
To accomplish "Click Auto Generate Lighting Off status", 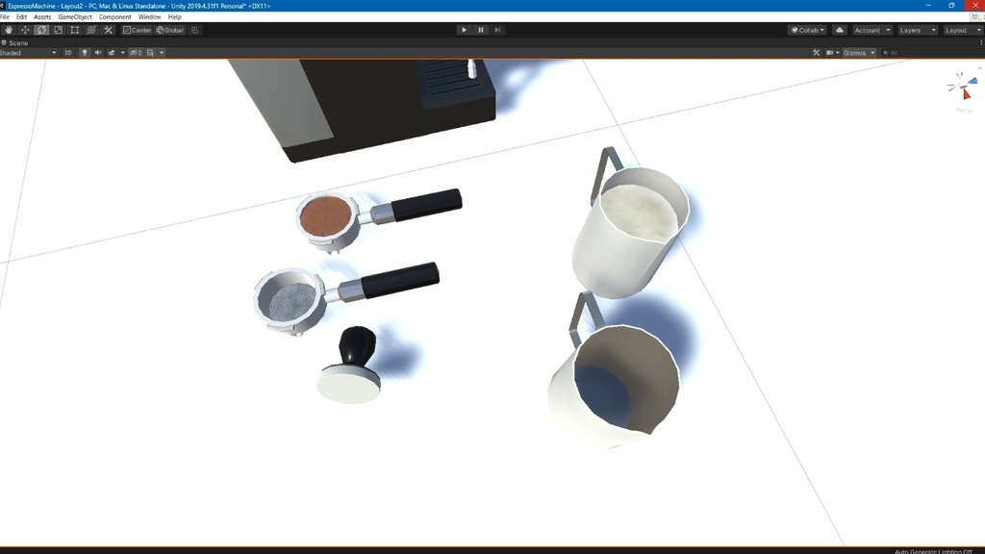I will [933, 551].
